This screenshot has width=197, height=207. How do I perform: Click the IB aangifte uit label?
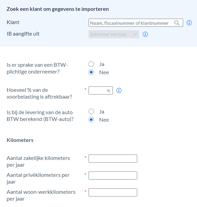point(23,34)
